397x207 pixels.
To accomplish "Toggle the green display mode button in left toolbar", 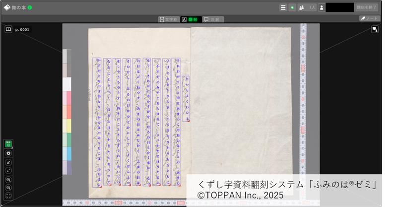I will (x=8, y=144).
